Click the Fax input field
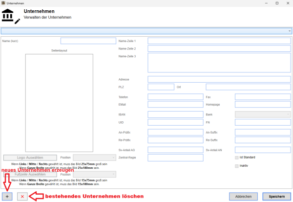Image resolution: width=293 pixels, height=202 pixels. pyautogui.click(x=263, y=97)
